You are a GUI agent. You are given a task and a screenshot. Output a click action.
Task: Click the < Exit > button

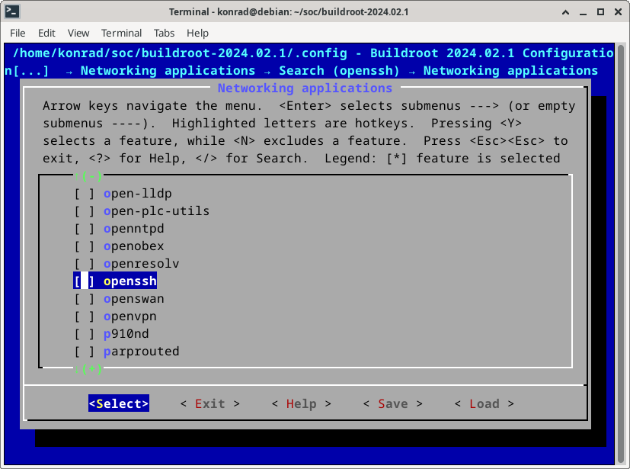(210, 403)
